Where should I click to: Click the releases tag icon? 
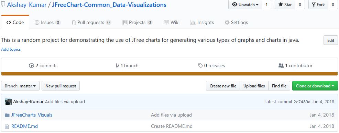(x=200, y=65)
